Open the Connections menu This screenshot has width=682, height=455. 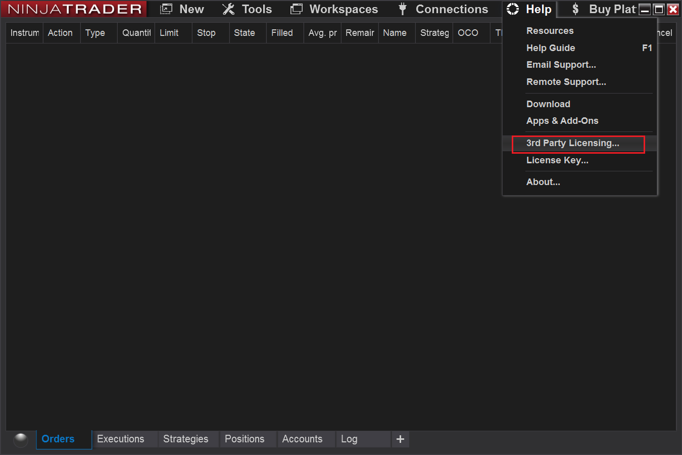(x=452, y=9)
